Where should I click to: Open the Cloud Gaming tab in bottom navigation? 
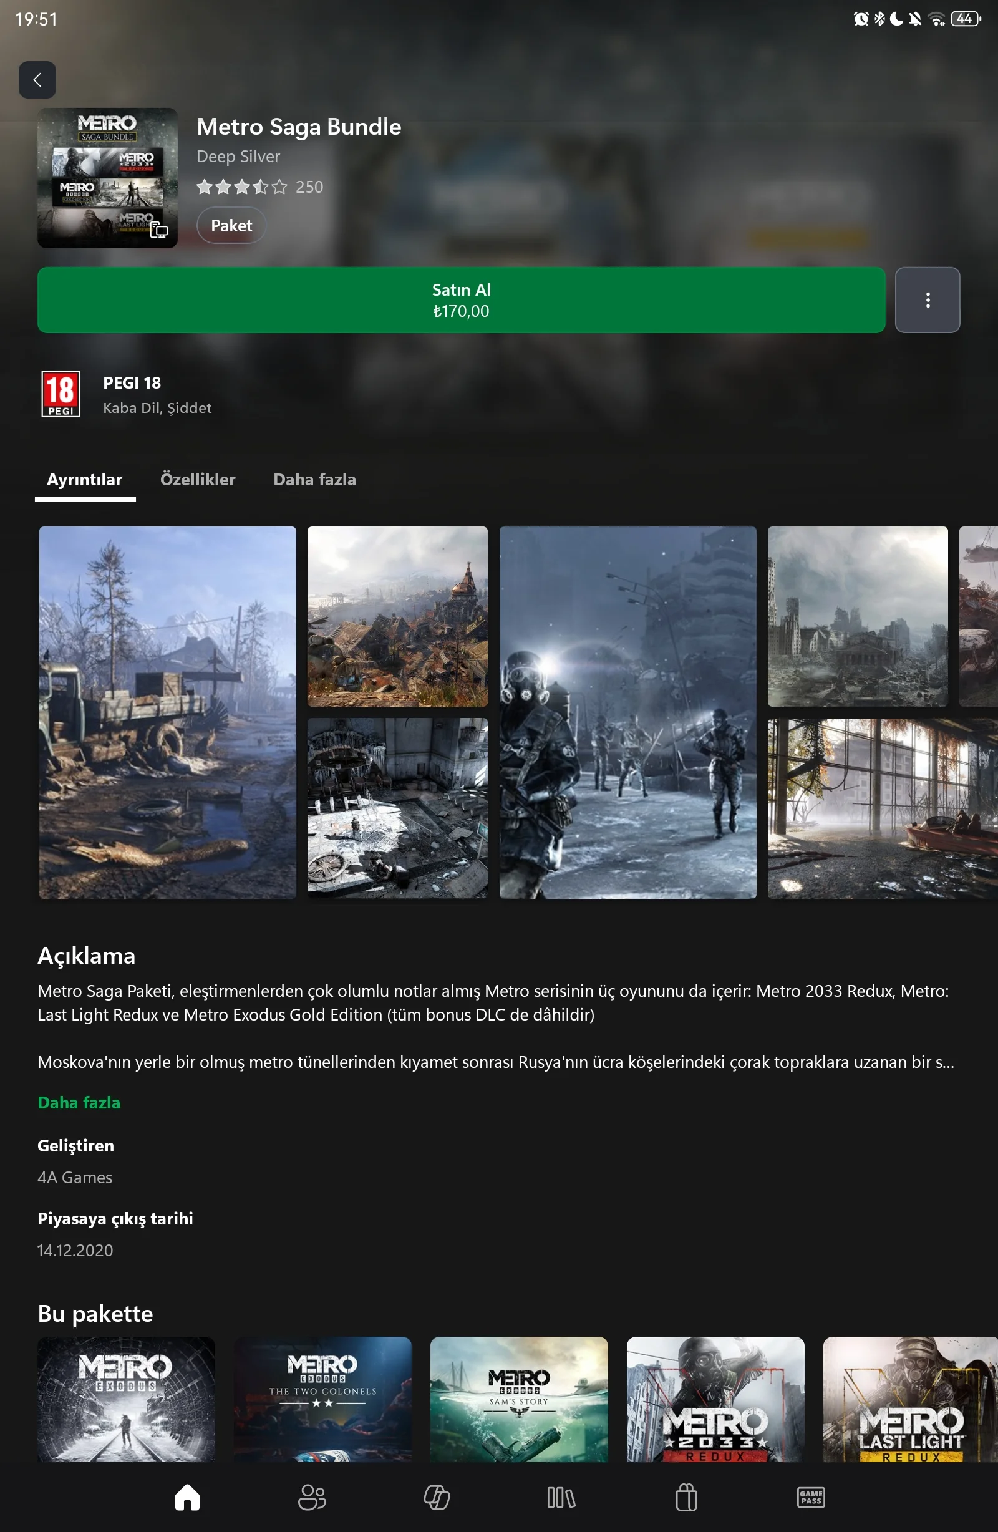click(437, 1497)
